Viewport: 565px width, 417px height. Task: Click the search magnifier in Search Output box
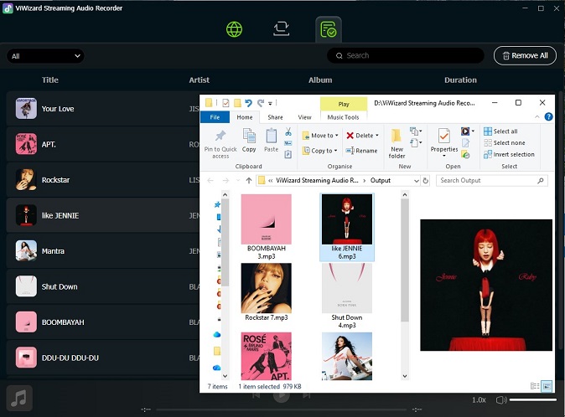(540, 181)
